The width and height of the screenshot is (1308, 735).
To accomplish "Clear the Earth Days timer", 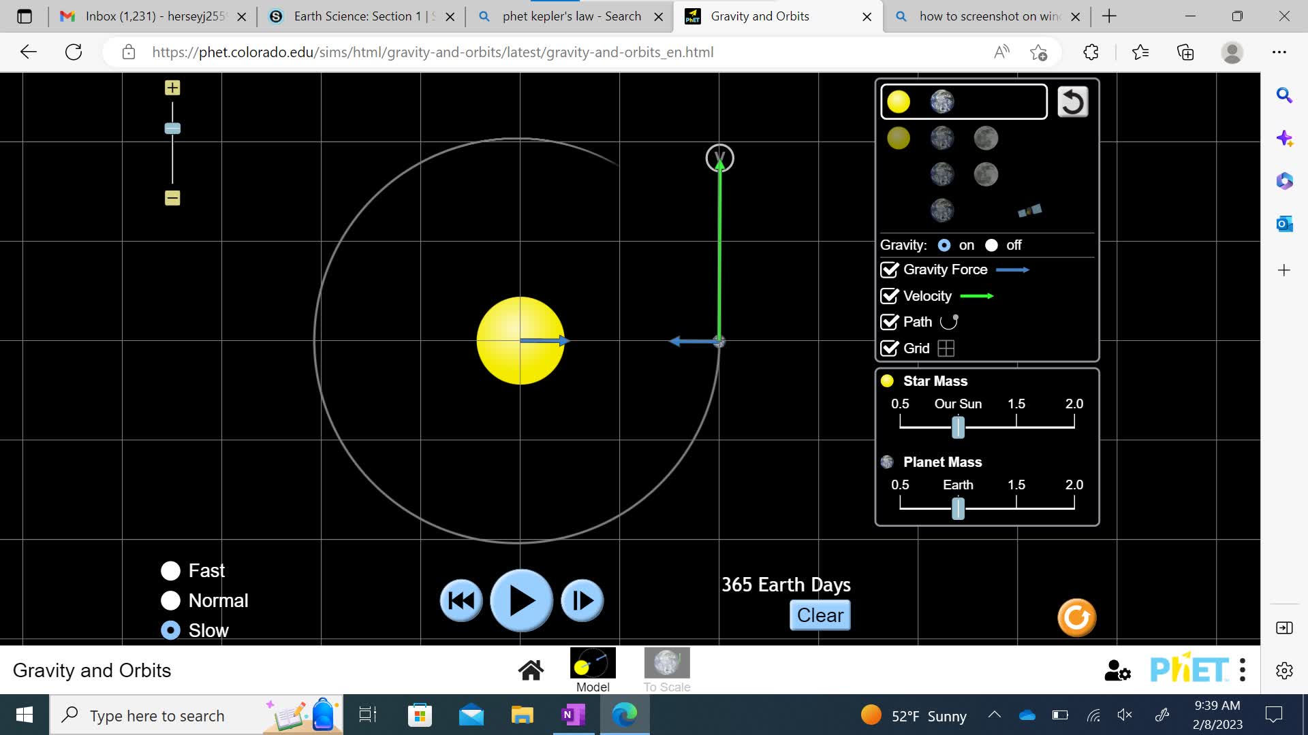I will [x=820, y=615].
